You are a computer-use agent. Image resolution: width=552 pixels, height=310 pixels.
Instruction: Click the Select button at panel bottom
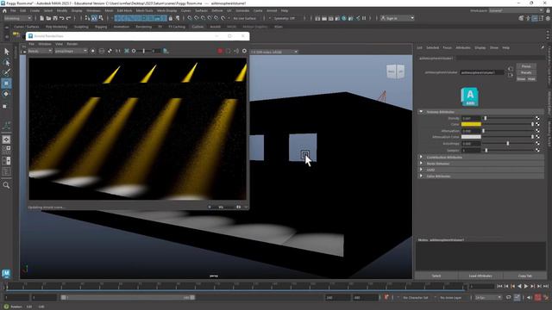pyautogui.click(x=436, y=276)
